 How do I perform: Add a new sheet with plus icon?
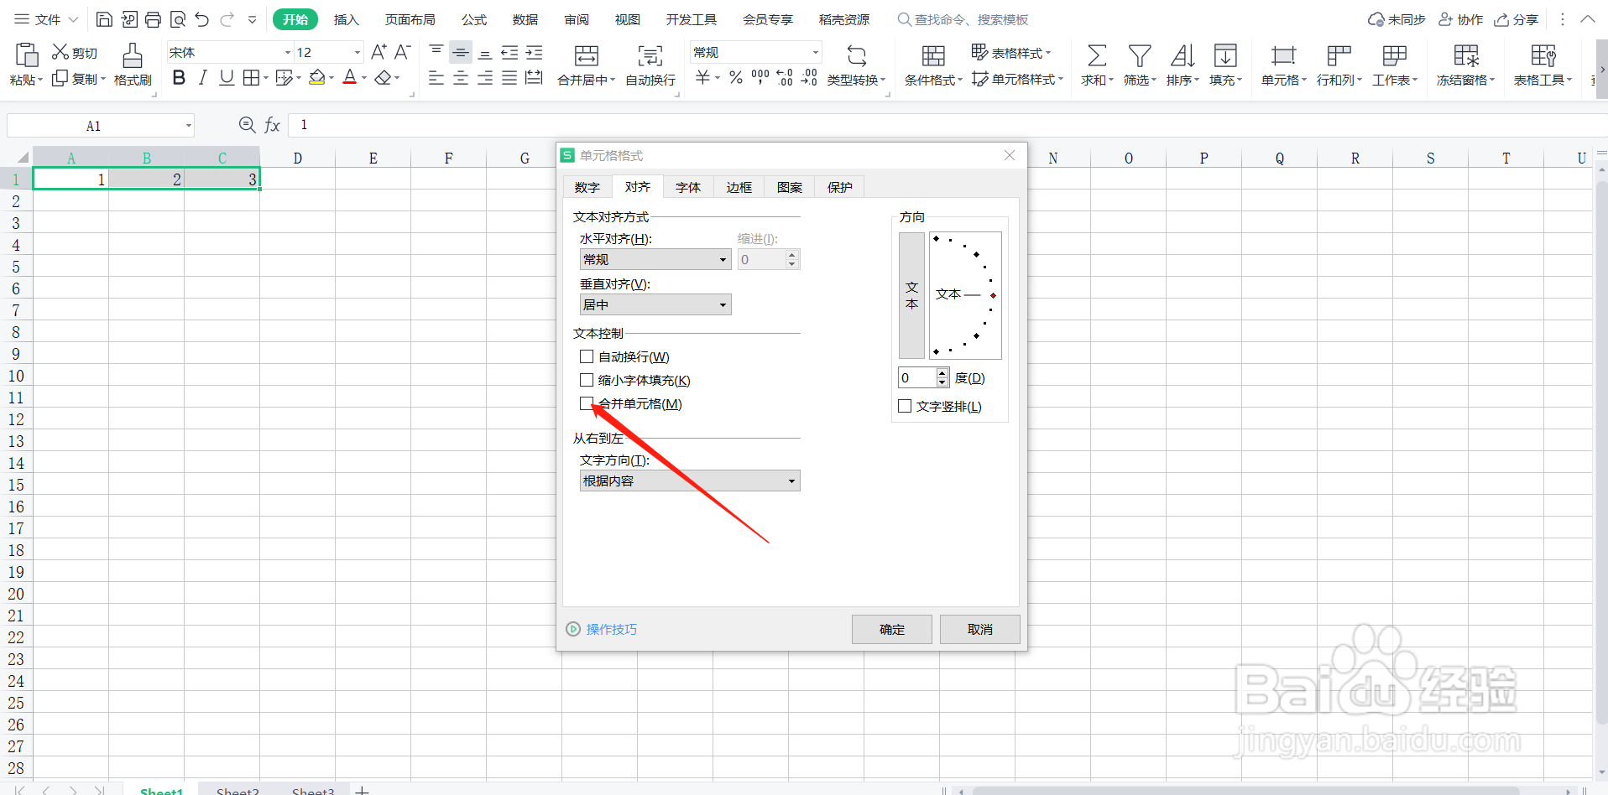tap(362, 790)
